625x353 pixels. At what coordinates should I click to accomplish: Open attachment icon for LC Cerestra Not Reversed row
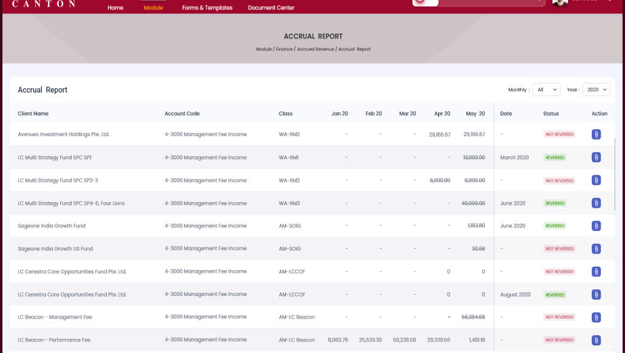pos(596,271)
